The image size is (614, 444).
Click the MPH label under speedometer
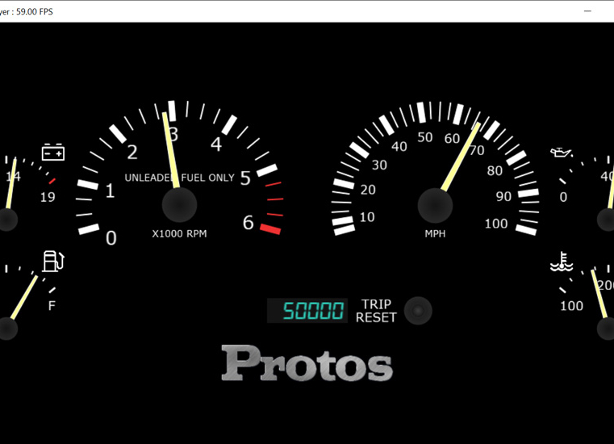tap(435, 234)
